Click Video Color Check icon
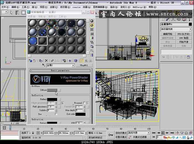The width and height of the screenshot is (194, 144). [92, 38]
